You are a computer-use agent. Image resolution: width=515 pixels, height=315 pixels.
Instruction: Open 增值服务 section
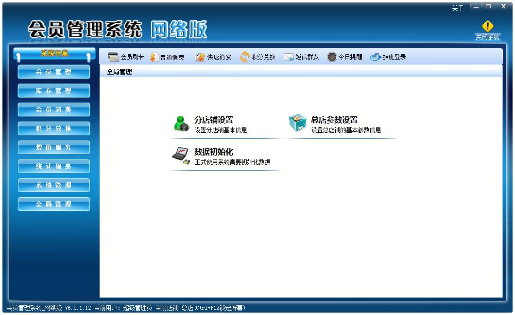pyautogui.click(x=54, y=147)
